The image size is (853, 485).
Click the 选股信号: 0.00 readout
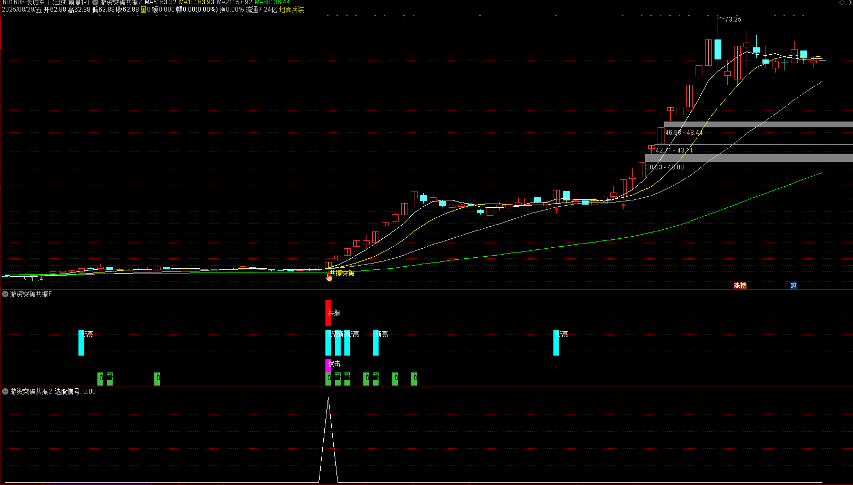[x=75, y=391]
